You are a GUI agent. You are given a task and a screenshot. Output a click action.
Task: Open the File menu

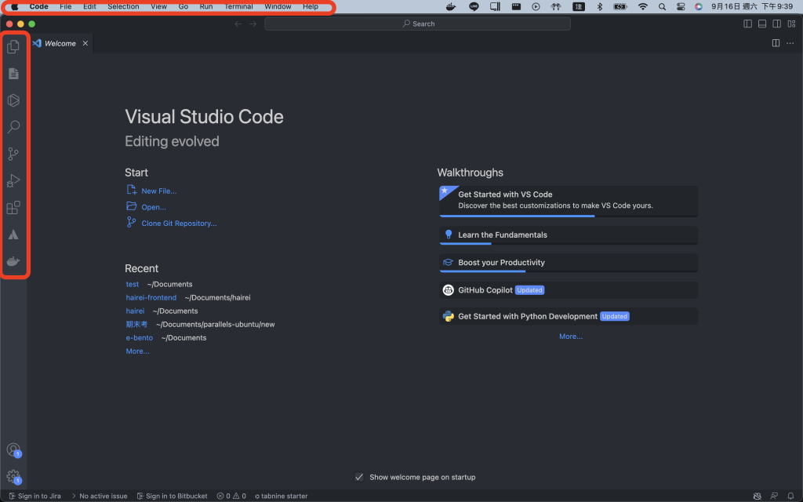point(66,6)
